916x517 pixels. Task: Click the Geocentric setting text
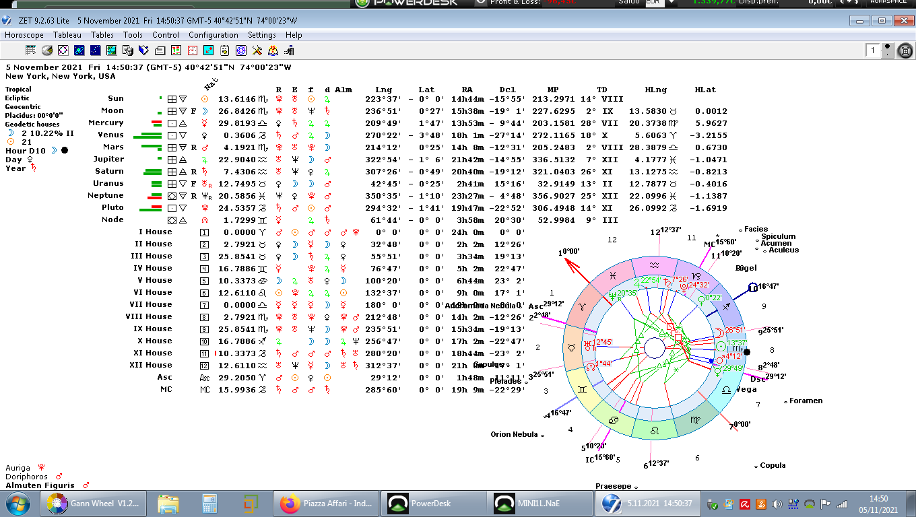point(23,107)
